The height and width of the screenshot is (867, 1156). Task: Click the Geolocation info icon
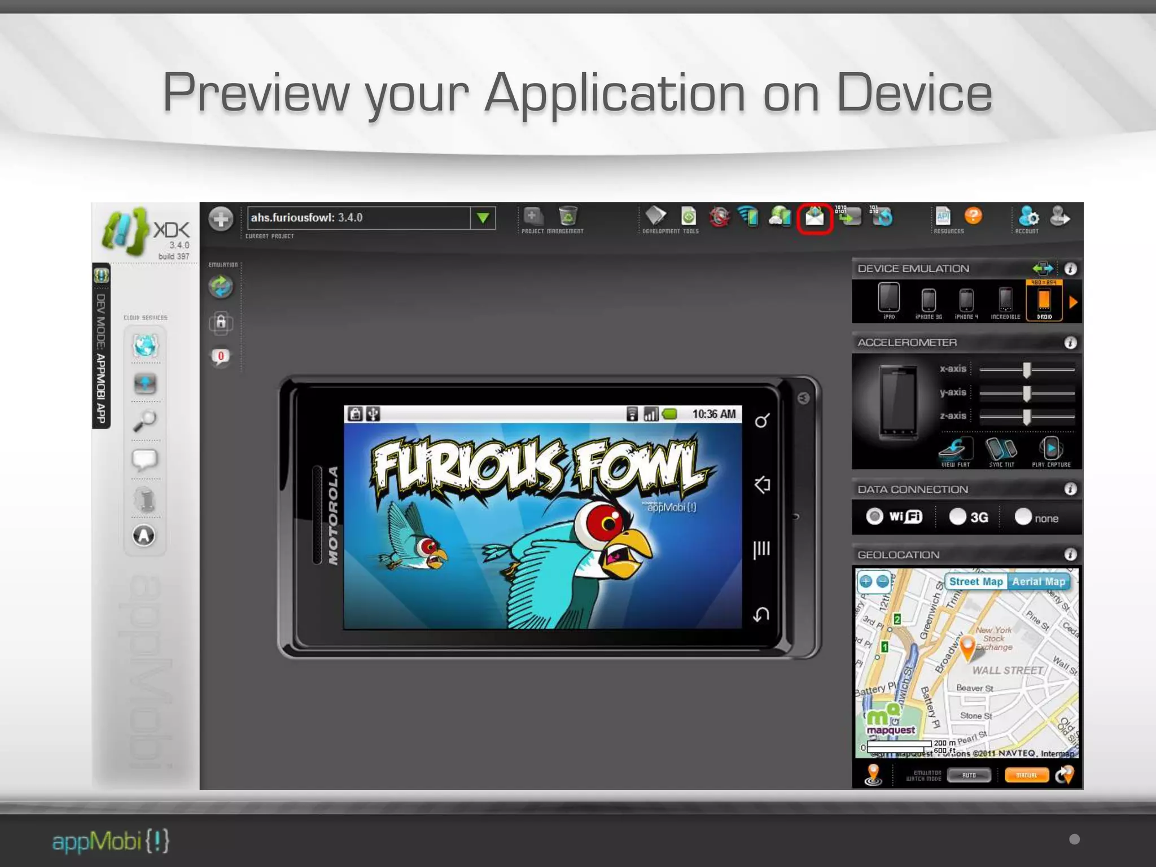click(x=1070, y=555)
